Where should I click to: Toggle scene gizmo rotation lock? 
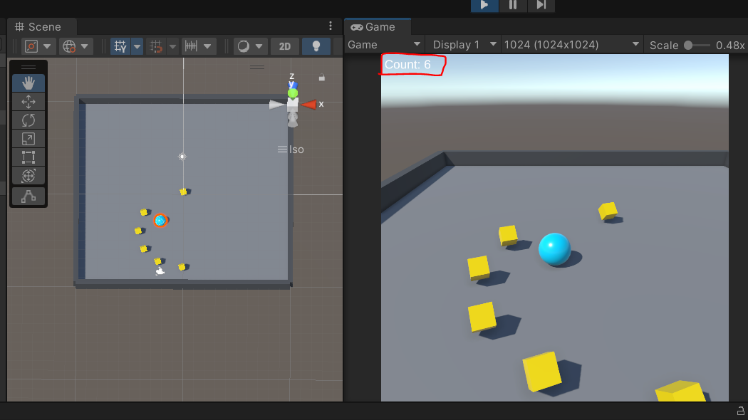pyautogui.click(x=322, y=77)
